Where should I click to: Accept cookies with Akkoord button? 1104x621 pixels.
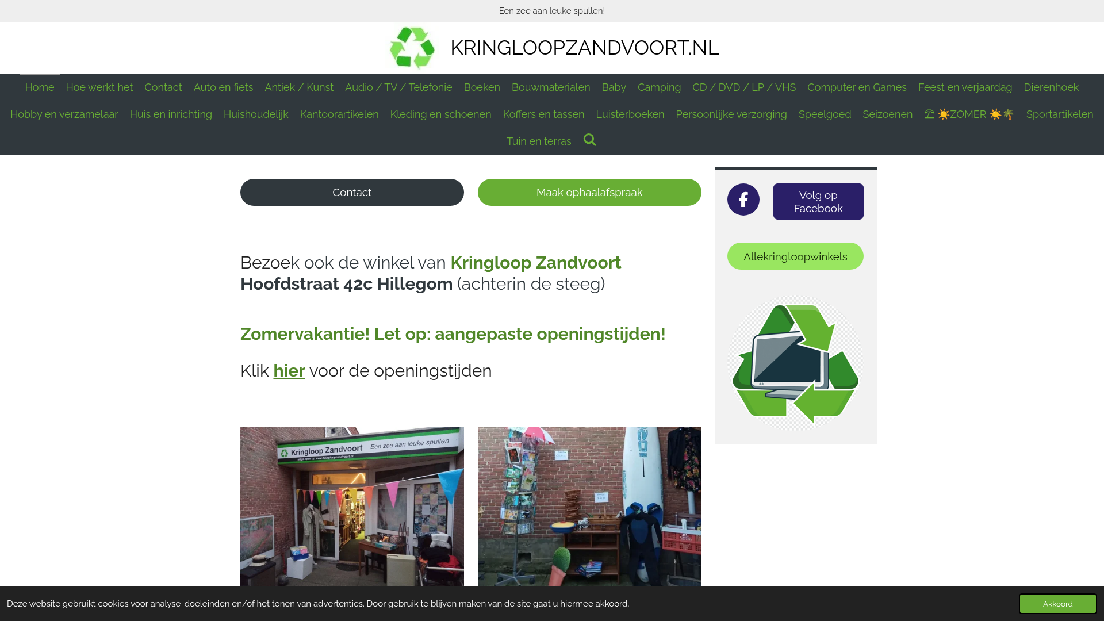tap(1058, 604)
